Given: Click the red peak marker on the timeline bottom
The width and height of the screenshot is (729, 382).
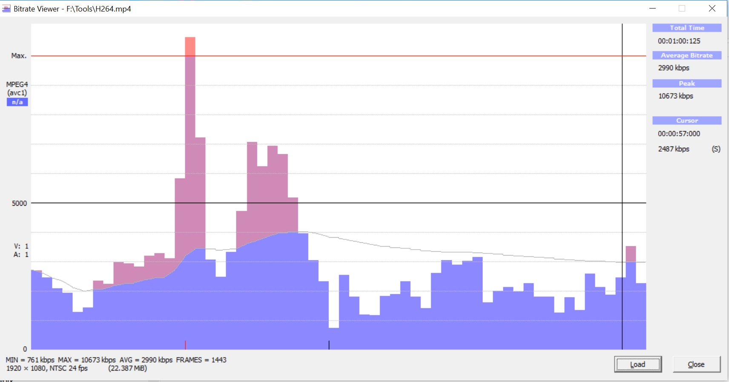Looking at the screenshot, I should (x=185, y=345).
